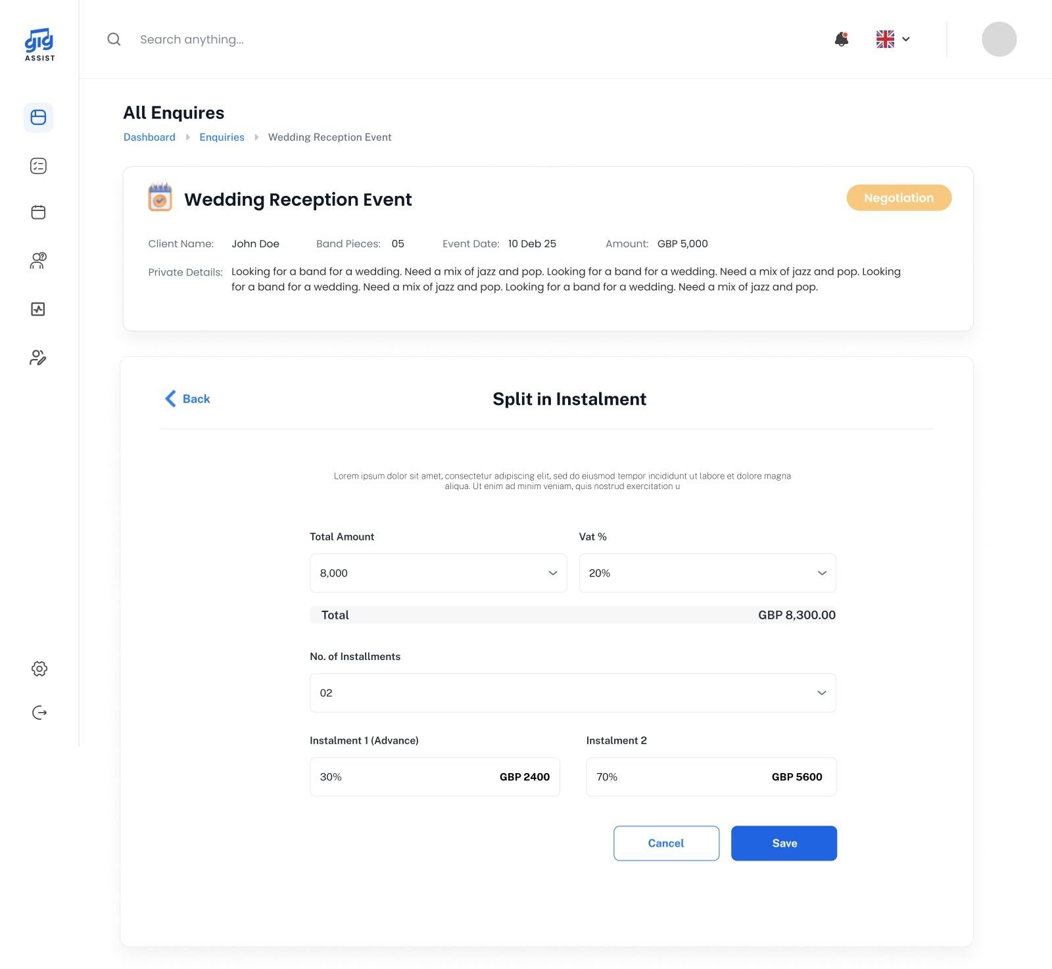Viewport: 1052px width, 969px height.
Task: Open the No. of Installments dropdown
Action: (x=573, y=693)
